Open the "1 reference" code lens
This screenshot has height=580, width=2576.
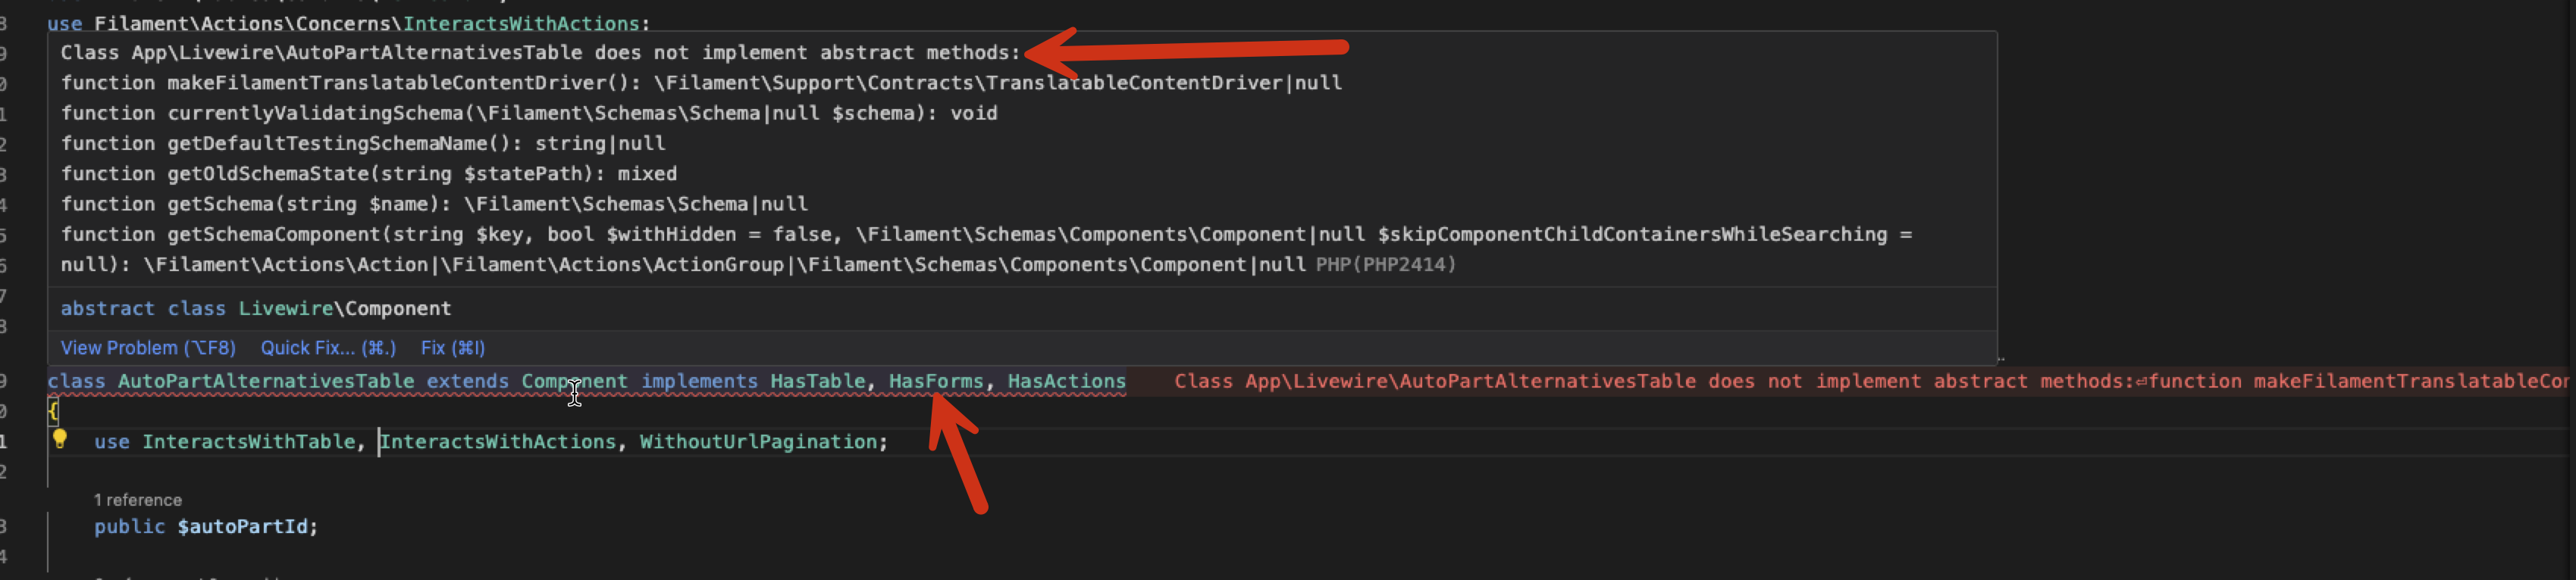138,500
